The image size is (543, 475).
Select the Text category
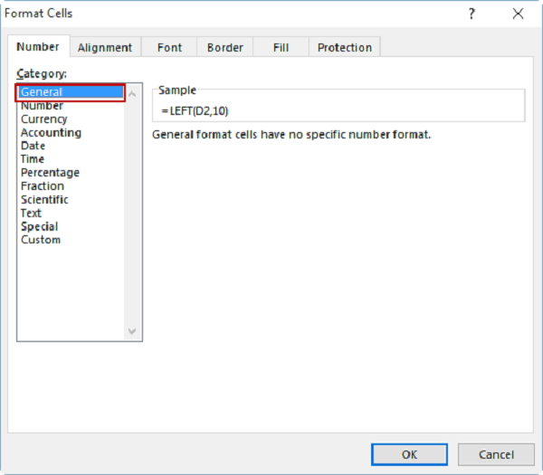click(31, 214)
